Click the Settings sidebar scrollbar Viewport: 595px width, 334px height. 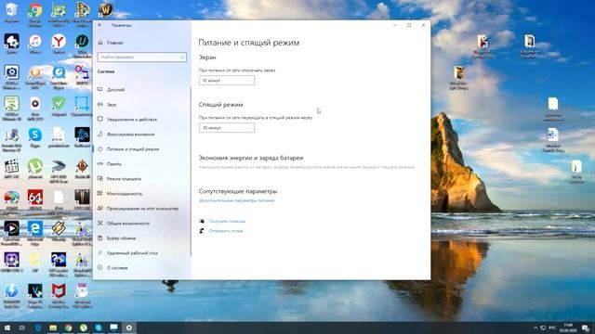click(x=191, y=171)
